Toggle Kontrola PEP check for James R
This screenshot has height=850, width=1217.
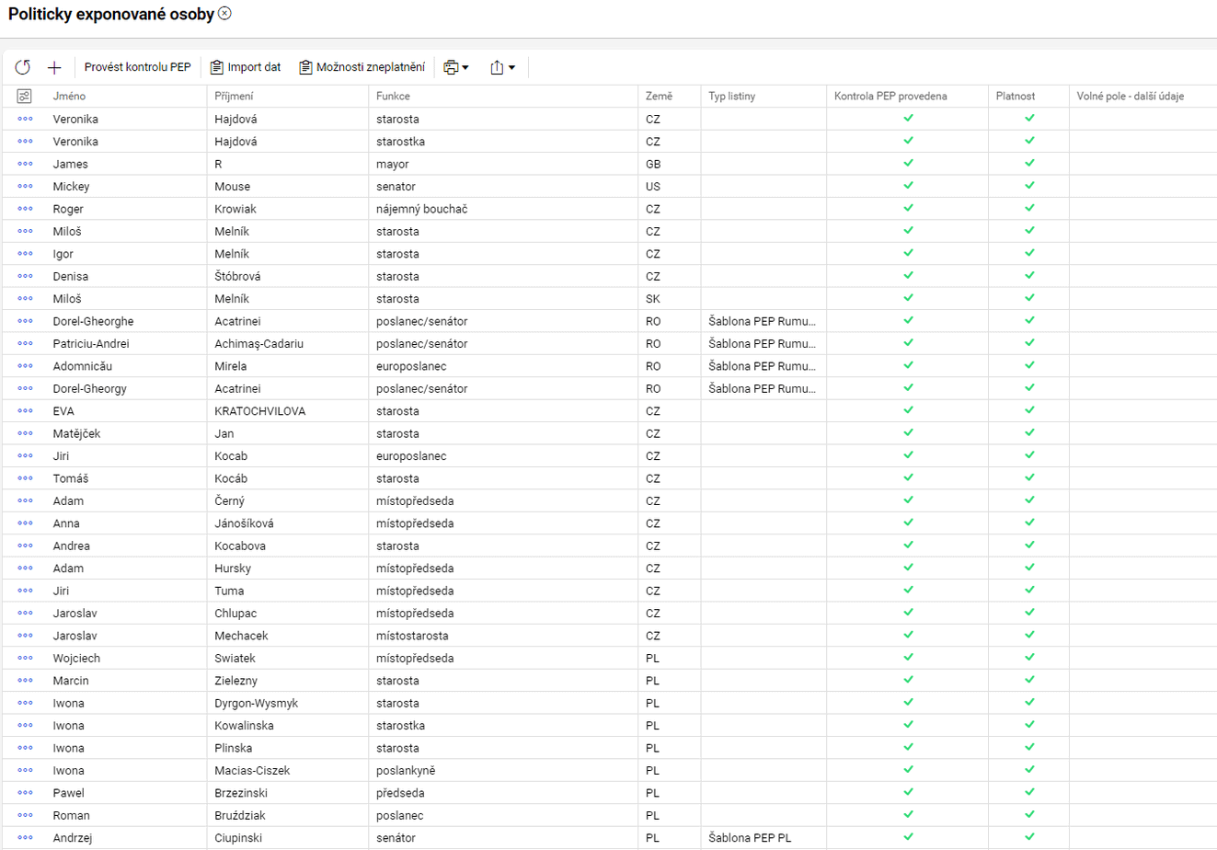[908, 163]
